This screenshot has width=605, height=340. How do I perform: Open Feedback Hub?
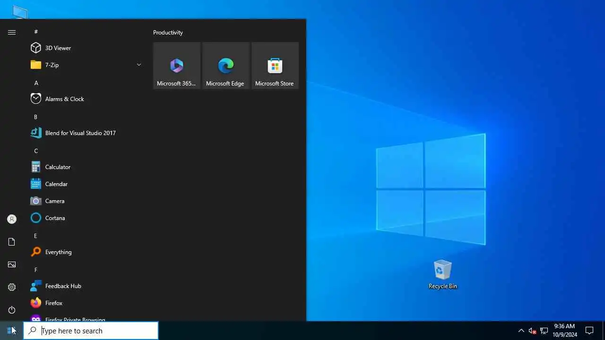click(85, 286)
